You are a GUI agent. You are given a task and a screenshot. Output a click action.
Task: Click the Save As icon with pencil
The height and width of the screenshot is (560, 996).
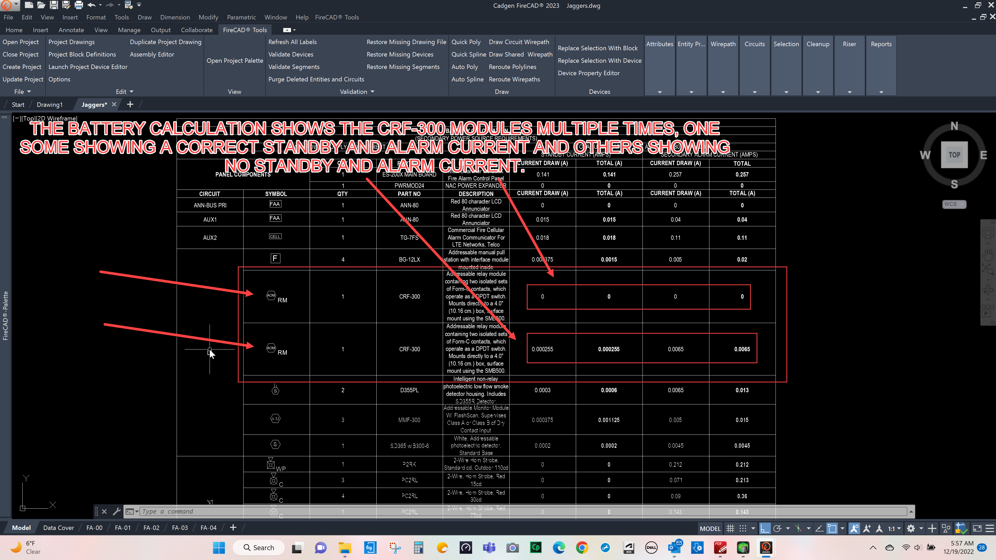[66, 5]
